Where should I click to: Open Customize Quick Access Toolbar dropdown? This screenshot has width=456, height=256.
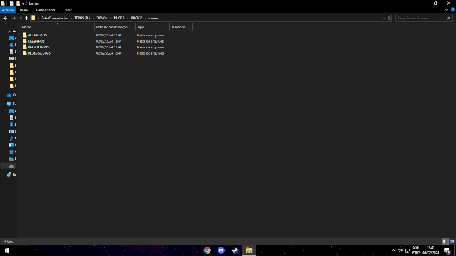(x=23, y=3)
